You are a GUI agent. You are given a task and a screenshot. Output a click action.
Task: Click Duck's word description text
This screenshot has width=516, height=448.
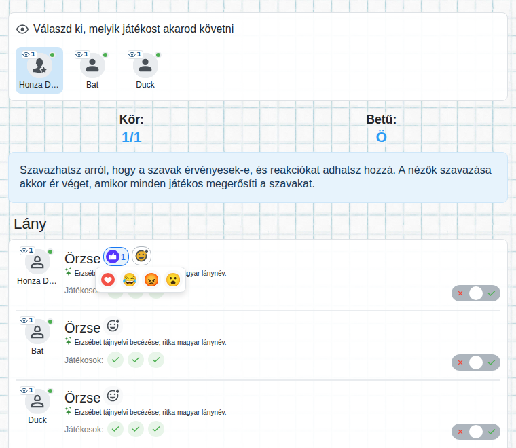pos(151,412)
